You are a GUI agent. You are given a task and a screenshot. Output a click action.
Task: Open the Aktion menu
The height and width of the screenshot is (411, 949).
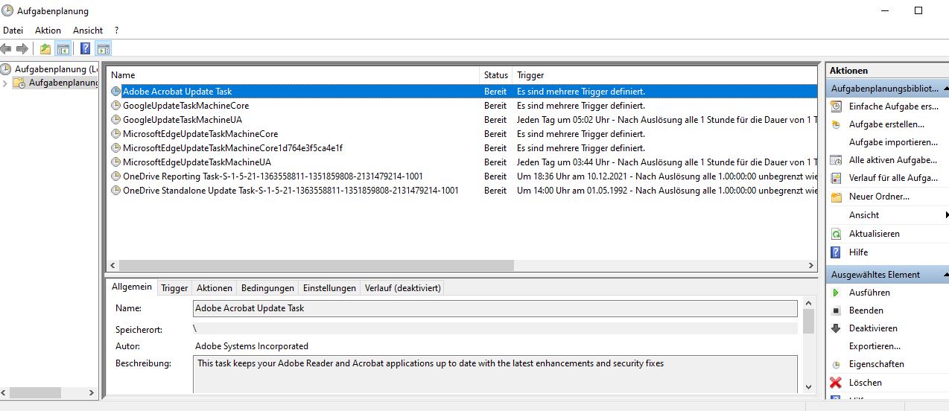click(48, 31)
